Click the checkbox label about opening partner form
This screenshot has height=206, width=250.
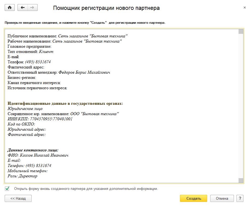tap(86, 189)
